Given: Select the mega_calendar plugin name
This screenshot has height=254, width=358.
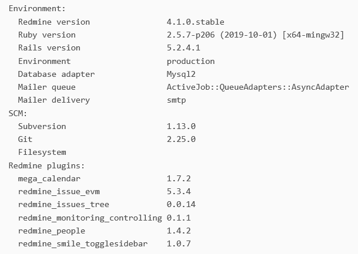Looking at the screenshot, I should (x=49, y=178).
